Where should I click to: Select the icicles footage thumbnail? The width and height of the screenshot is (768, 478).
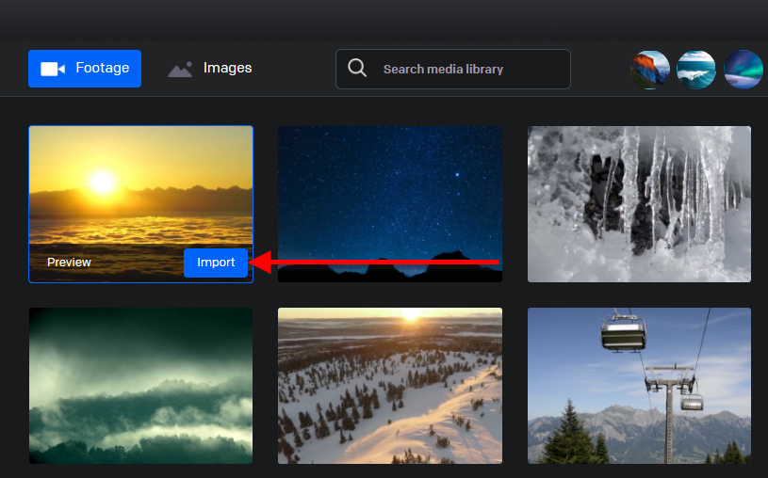(639, 204)
